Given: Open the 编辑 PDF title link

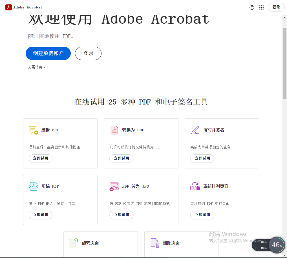Looking at the screenshot, I should click(50, 130).
